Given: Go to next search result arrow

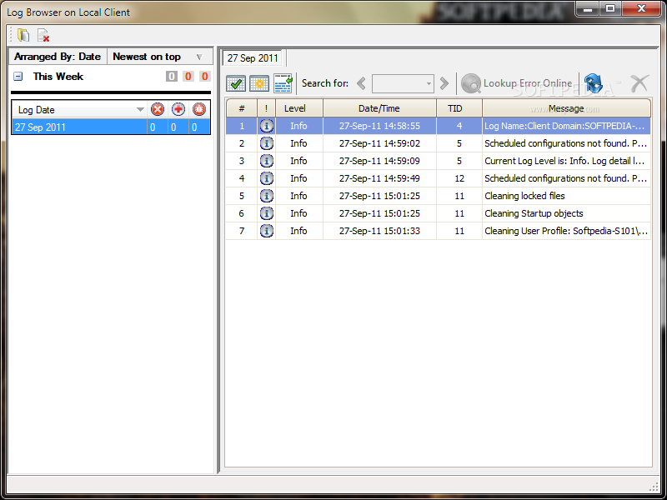Looking at the screenshot, I should click(444, 83).
